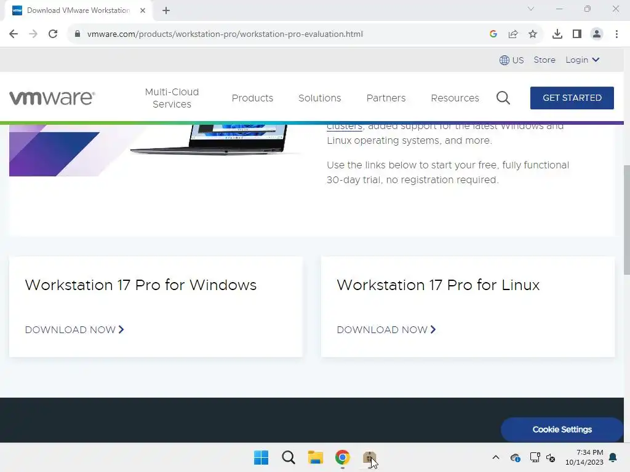Click the address bar URL
The image size is (630, 472).
(225, 34)
